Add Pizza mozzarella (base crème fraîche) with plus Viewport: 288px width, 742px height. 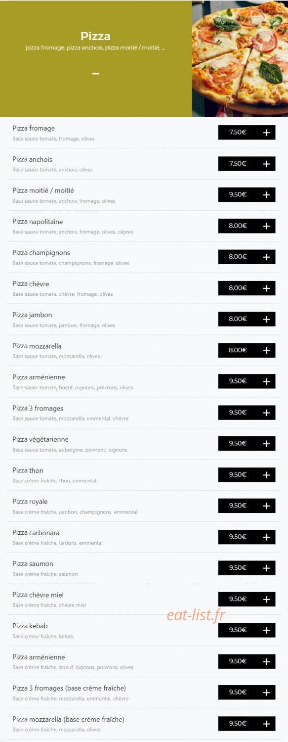click(x=266, y=724)
